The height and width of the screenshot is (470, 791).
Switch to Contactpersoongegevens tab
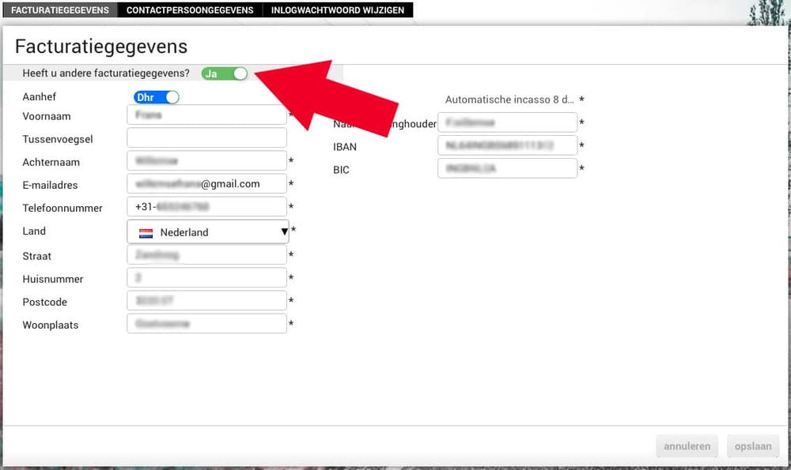190,10
